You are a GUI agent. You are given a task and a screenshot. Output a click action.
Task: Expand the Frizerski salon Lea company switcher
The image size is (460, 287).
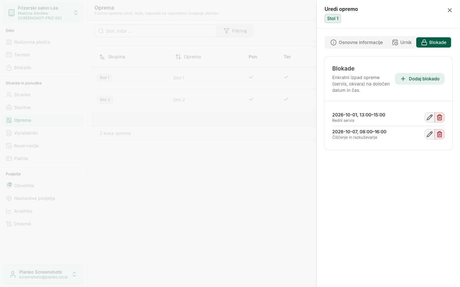(x=43, y=13)
